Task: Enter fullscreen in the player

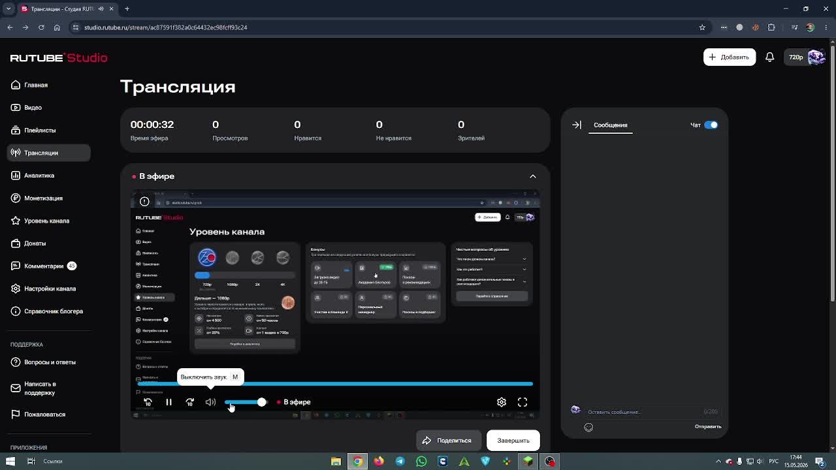Action: tap(522, 402)
